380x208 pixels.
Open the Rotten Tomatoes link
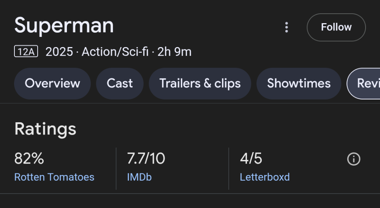[54, 177]
